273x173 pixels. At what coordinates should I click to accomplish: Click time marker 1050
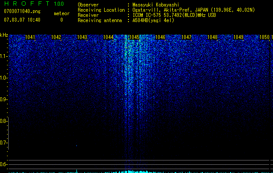264,37
